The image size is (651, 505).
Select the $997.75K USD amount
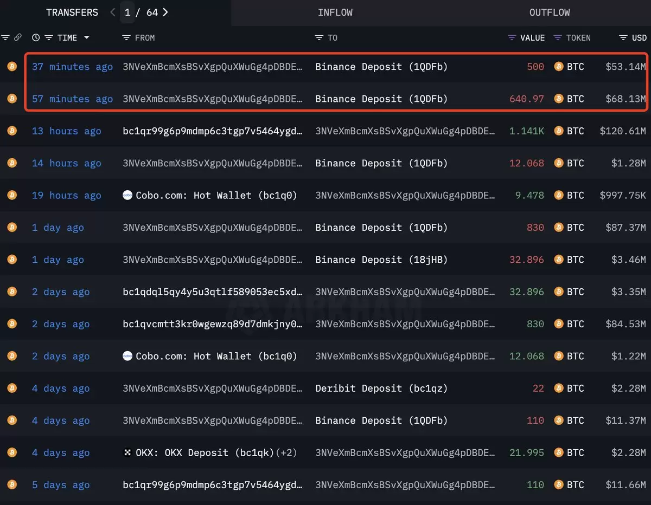623,195
